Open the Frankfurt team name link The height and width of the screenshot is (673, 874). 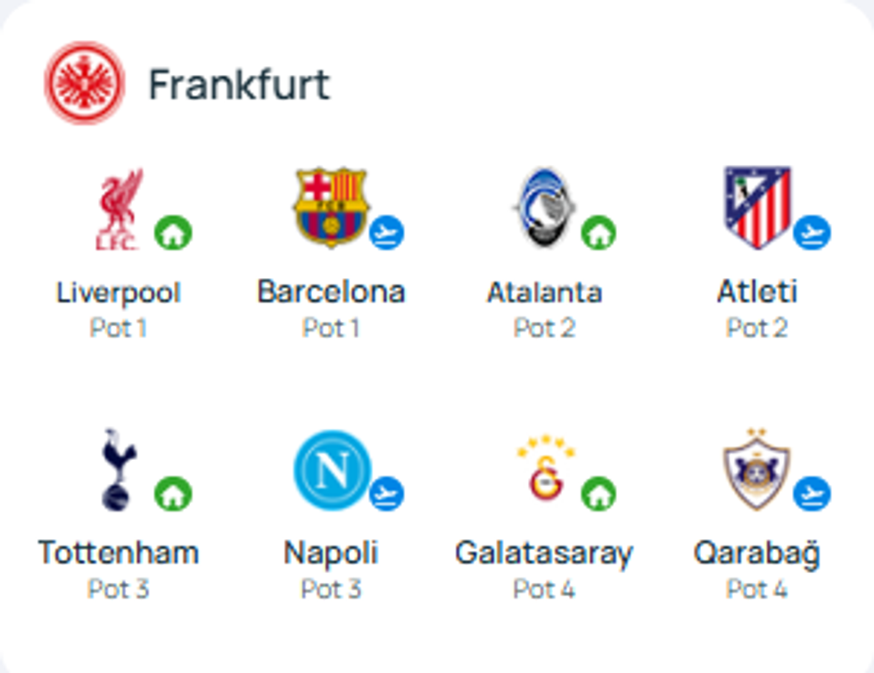tap(239, 85)
